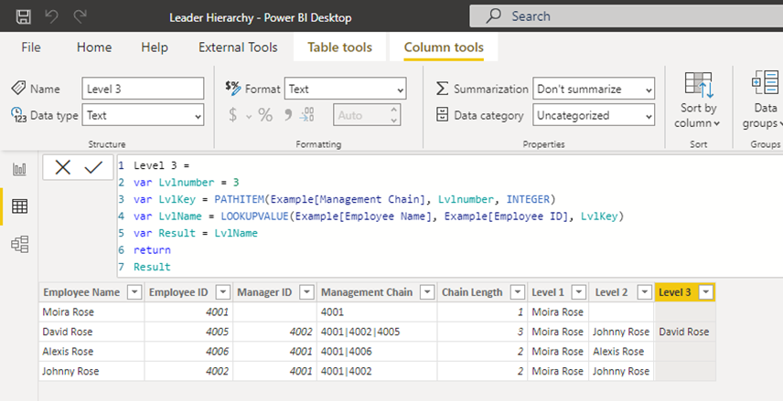Open the Data groups menu
783x401 pixels.
coord(764,100)
